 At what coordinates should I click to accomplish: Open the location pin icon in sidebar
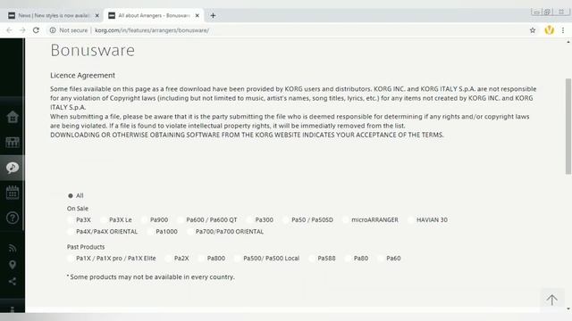13,265
